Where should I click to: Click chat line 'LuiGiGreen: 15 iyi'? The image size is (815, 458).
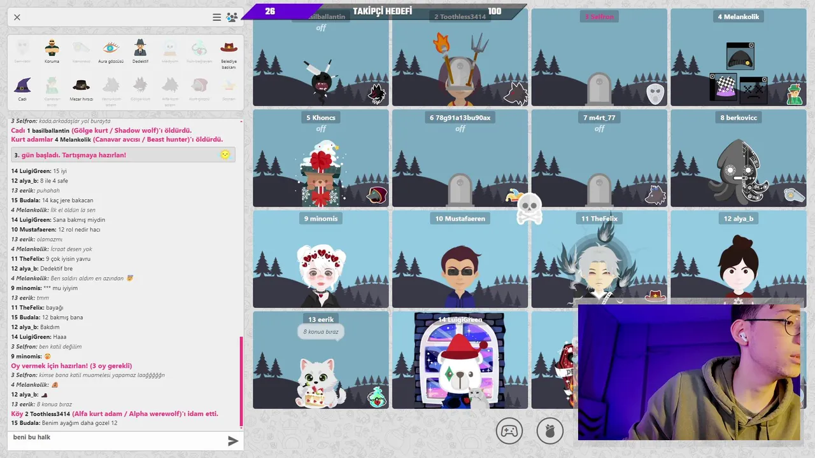[x=39, y=171]
